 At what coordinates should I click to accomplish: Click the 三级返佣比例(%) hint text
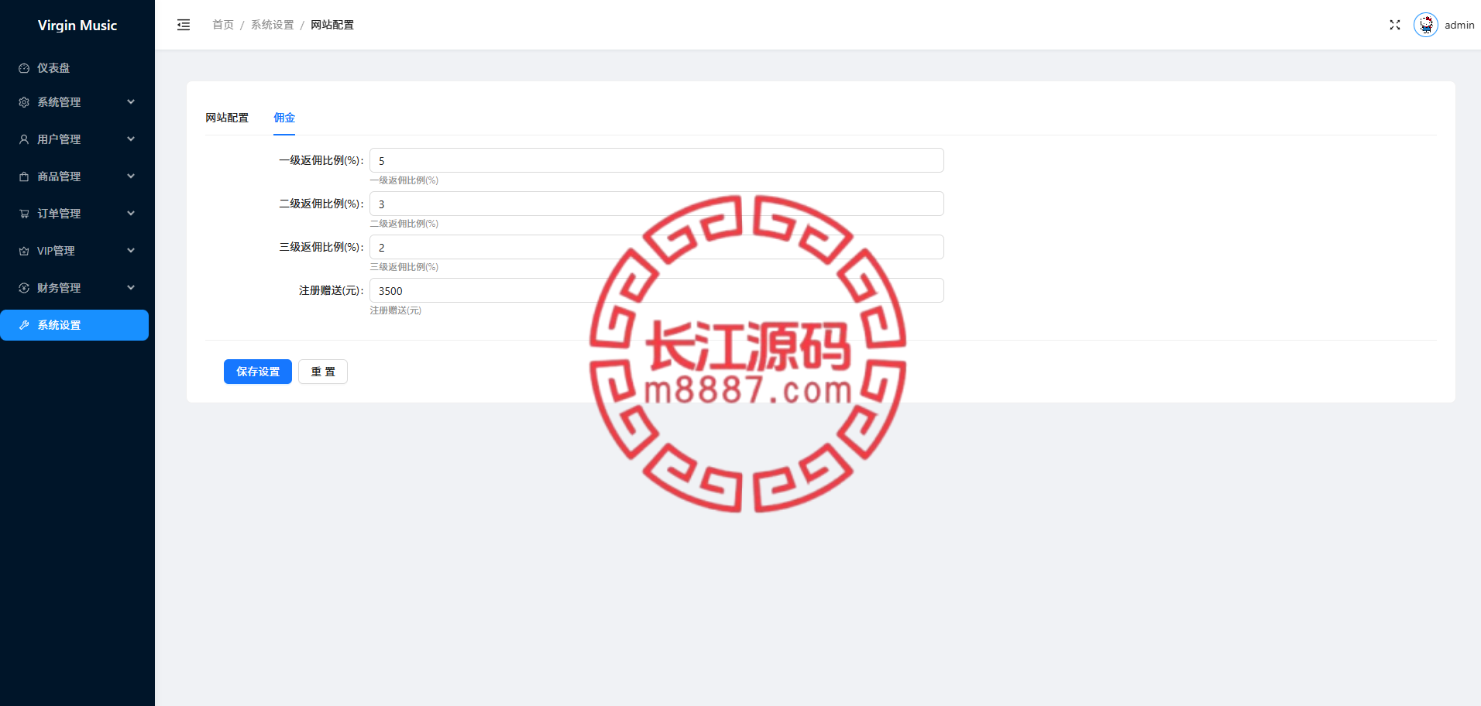pyautogui.click(x=404, y=267)
